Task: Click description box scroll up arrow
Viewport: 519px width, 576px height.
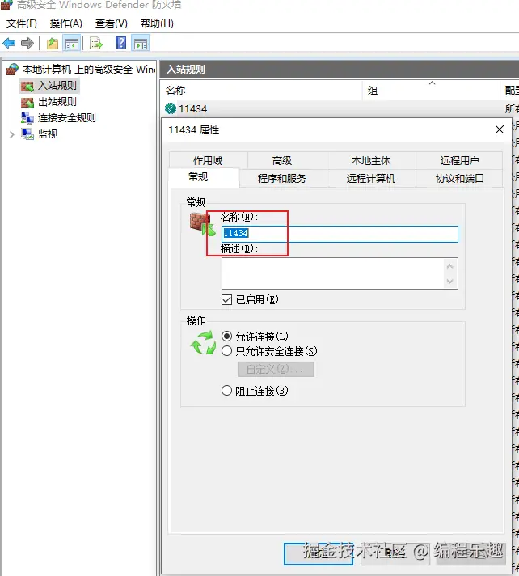Action: tap(450, 266)
